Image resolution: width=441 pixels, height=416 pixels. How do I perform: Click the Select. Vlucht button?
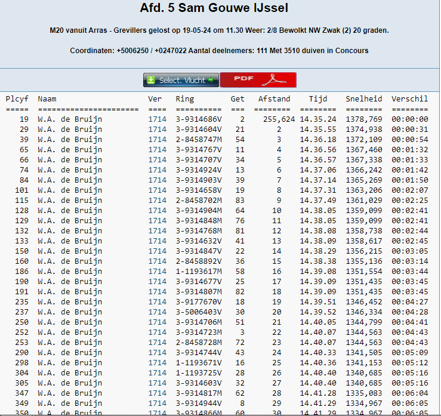[x=181, y=80]
